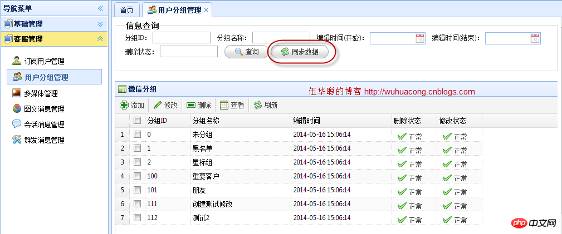Click the 修改 toolbar button label
The image size is (562, 234).
point(170,105)
